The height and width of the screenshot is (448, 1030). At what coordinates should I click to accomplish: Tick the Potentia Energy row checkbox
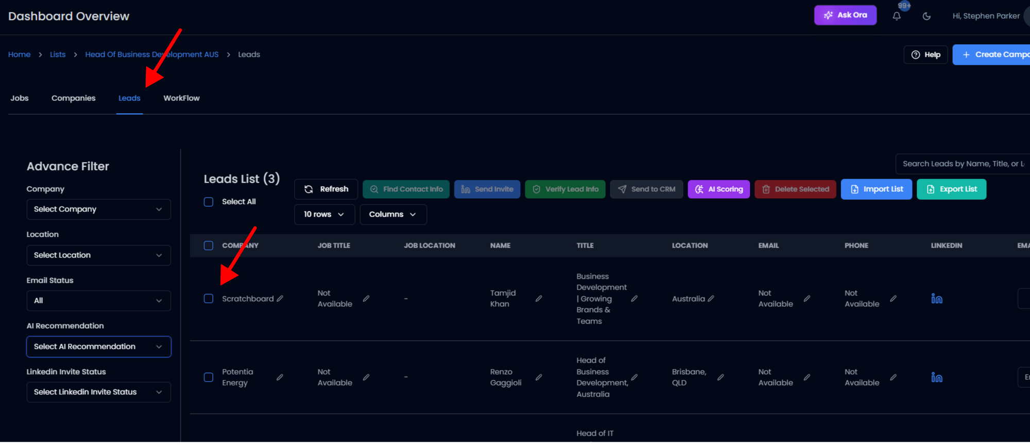coord(209,378)
